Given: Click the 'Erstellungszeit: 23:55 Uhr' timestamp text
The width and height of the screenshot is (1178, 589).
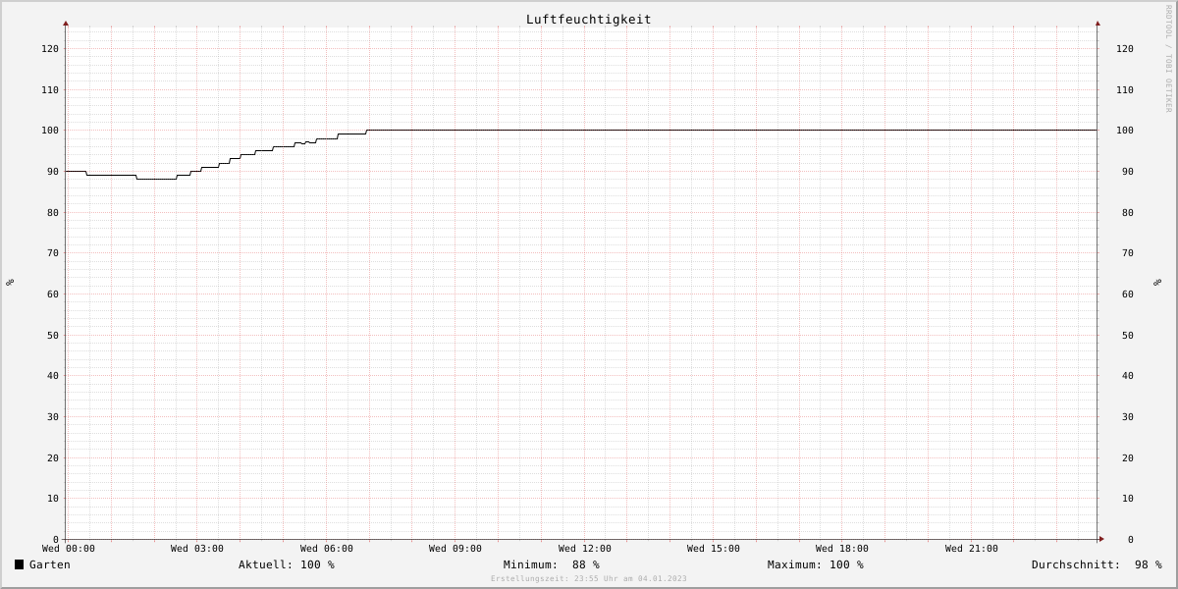Looking at the screenshot, I should pos(589,579).
